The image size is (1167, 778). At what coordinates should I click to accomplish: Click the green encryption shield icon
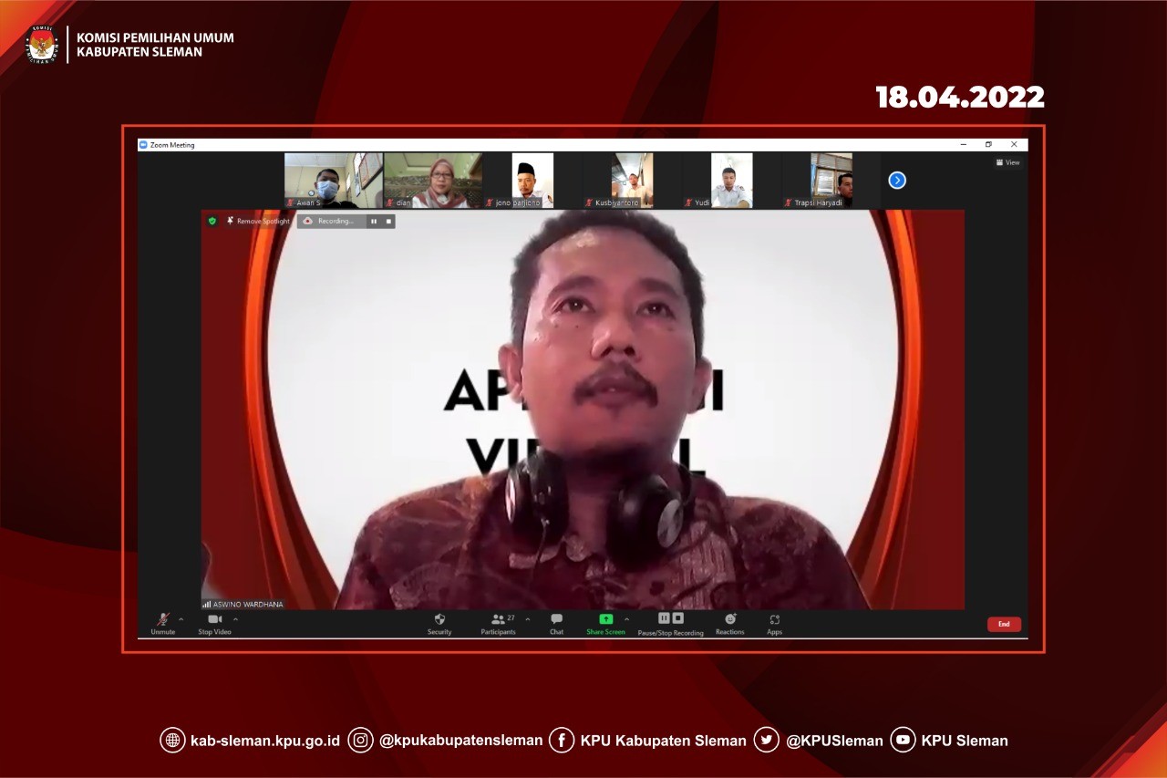click(212, 221)
